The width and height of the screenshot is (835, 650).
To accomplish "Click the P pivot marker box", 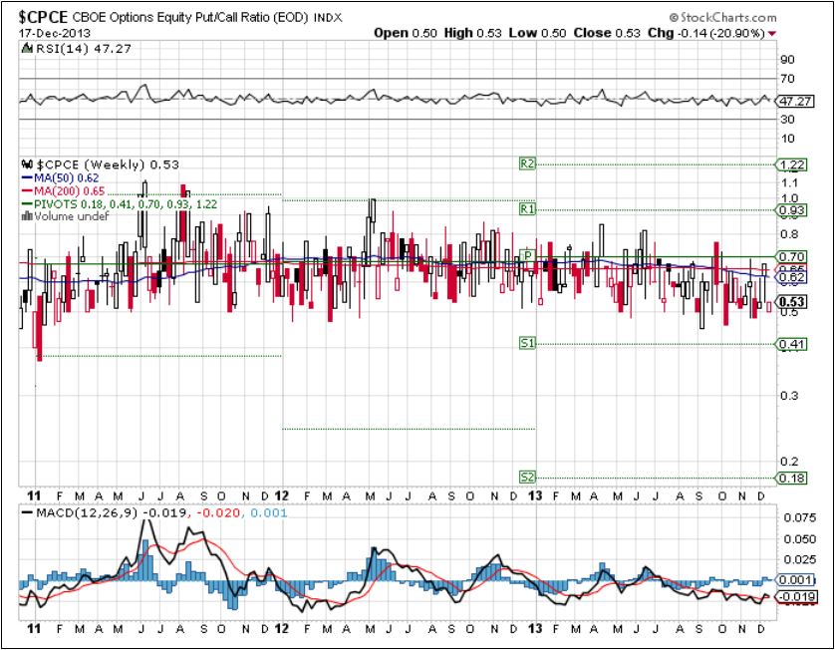I will tap(527, 256).
